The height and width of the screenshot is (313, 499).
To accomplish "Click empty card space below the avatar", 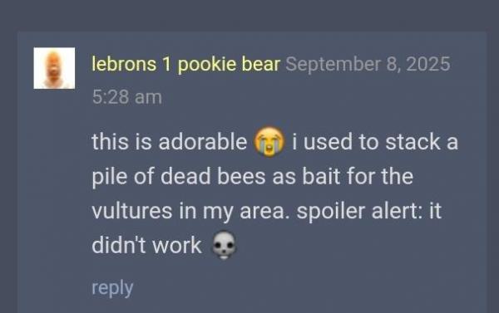I will click(x=54, y=191).
